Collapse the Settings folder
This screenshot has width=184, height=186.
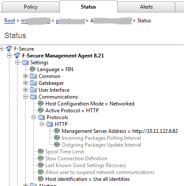coord(17,62)
